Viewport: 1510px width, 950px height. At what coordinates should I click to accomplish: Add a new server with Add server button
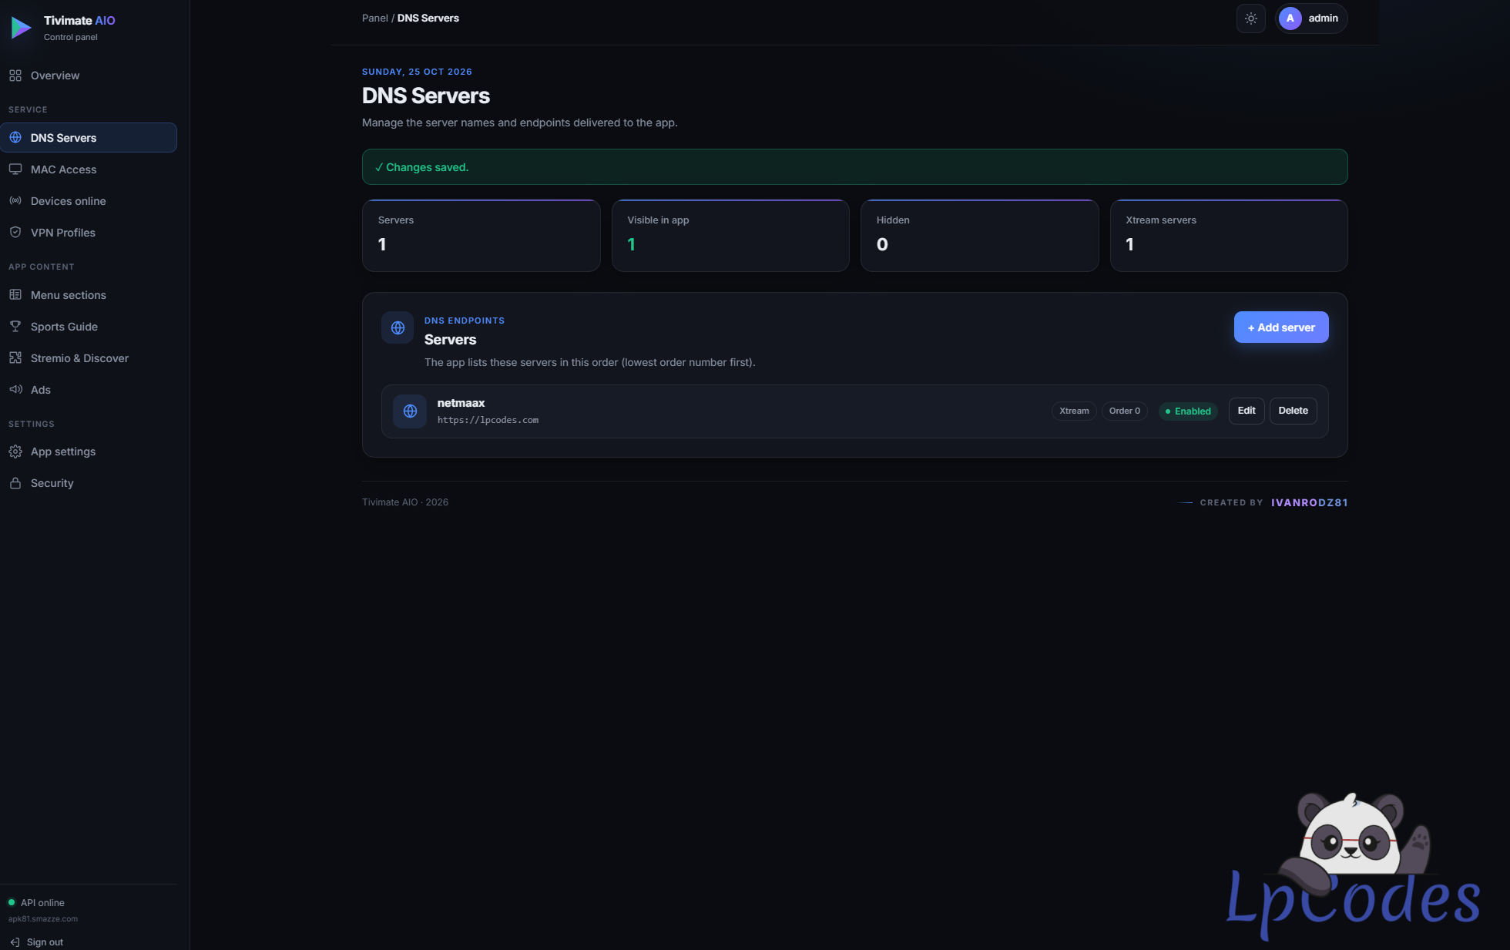[1281, 327]
